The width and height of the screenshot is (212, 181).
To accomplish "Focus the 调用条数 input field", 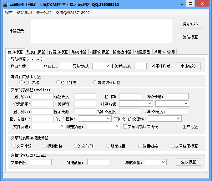I will tap(42, 96).
